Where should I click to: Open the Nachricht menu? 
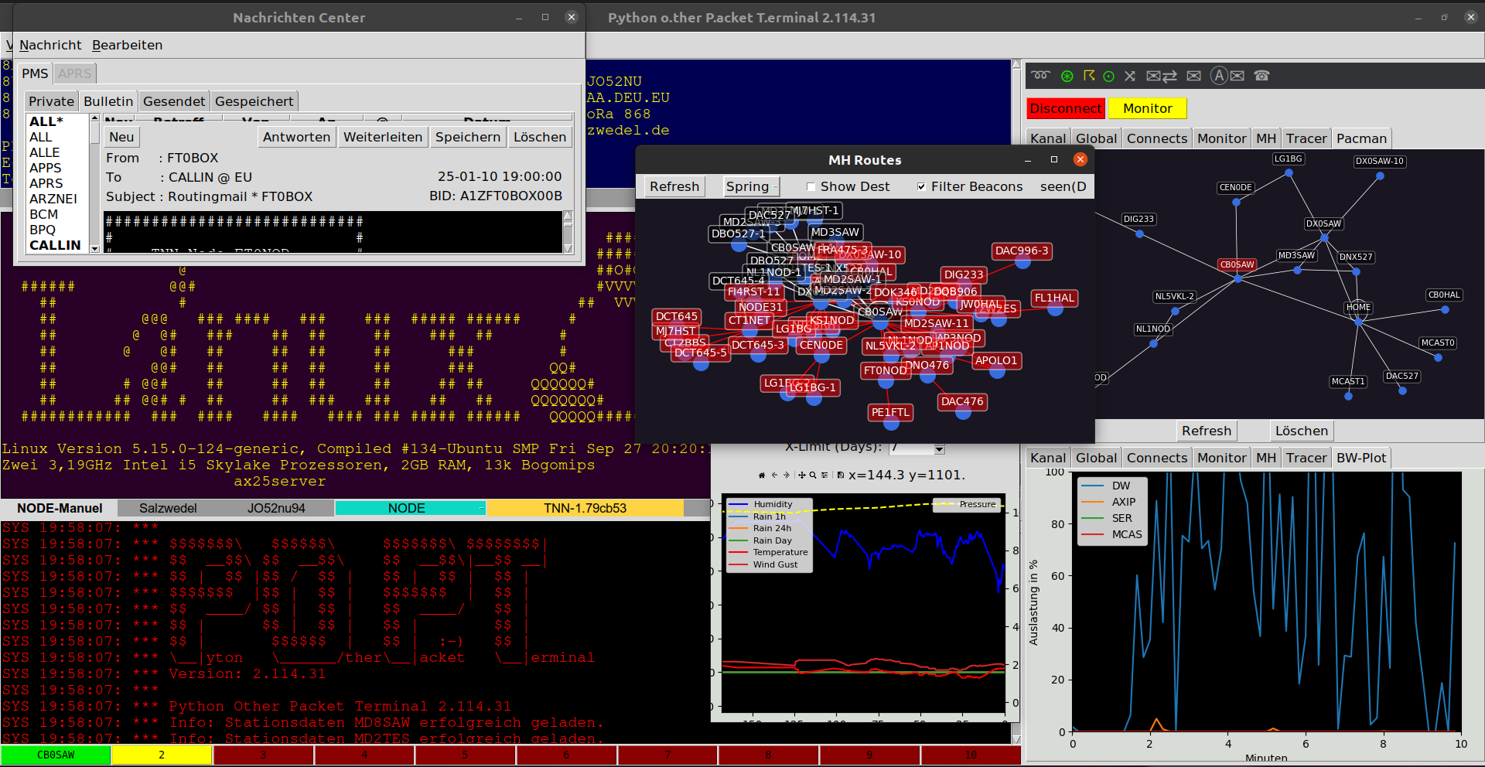[x=50, y=45]
